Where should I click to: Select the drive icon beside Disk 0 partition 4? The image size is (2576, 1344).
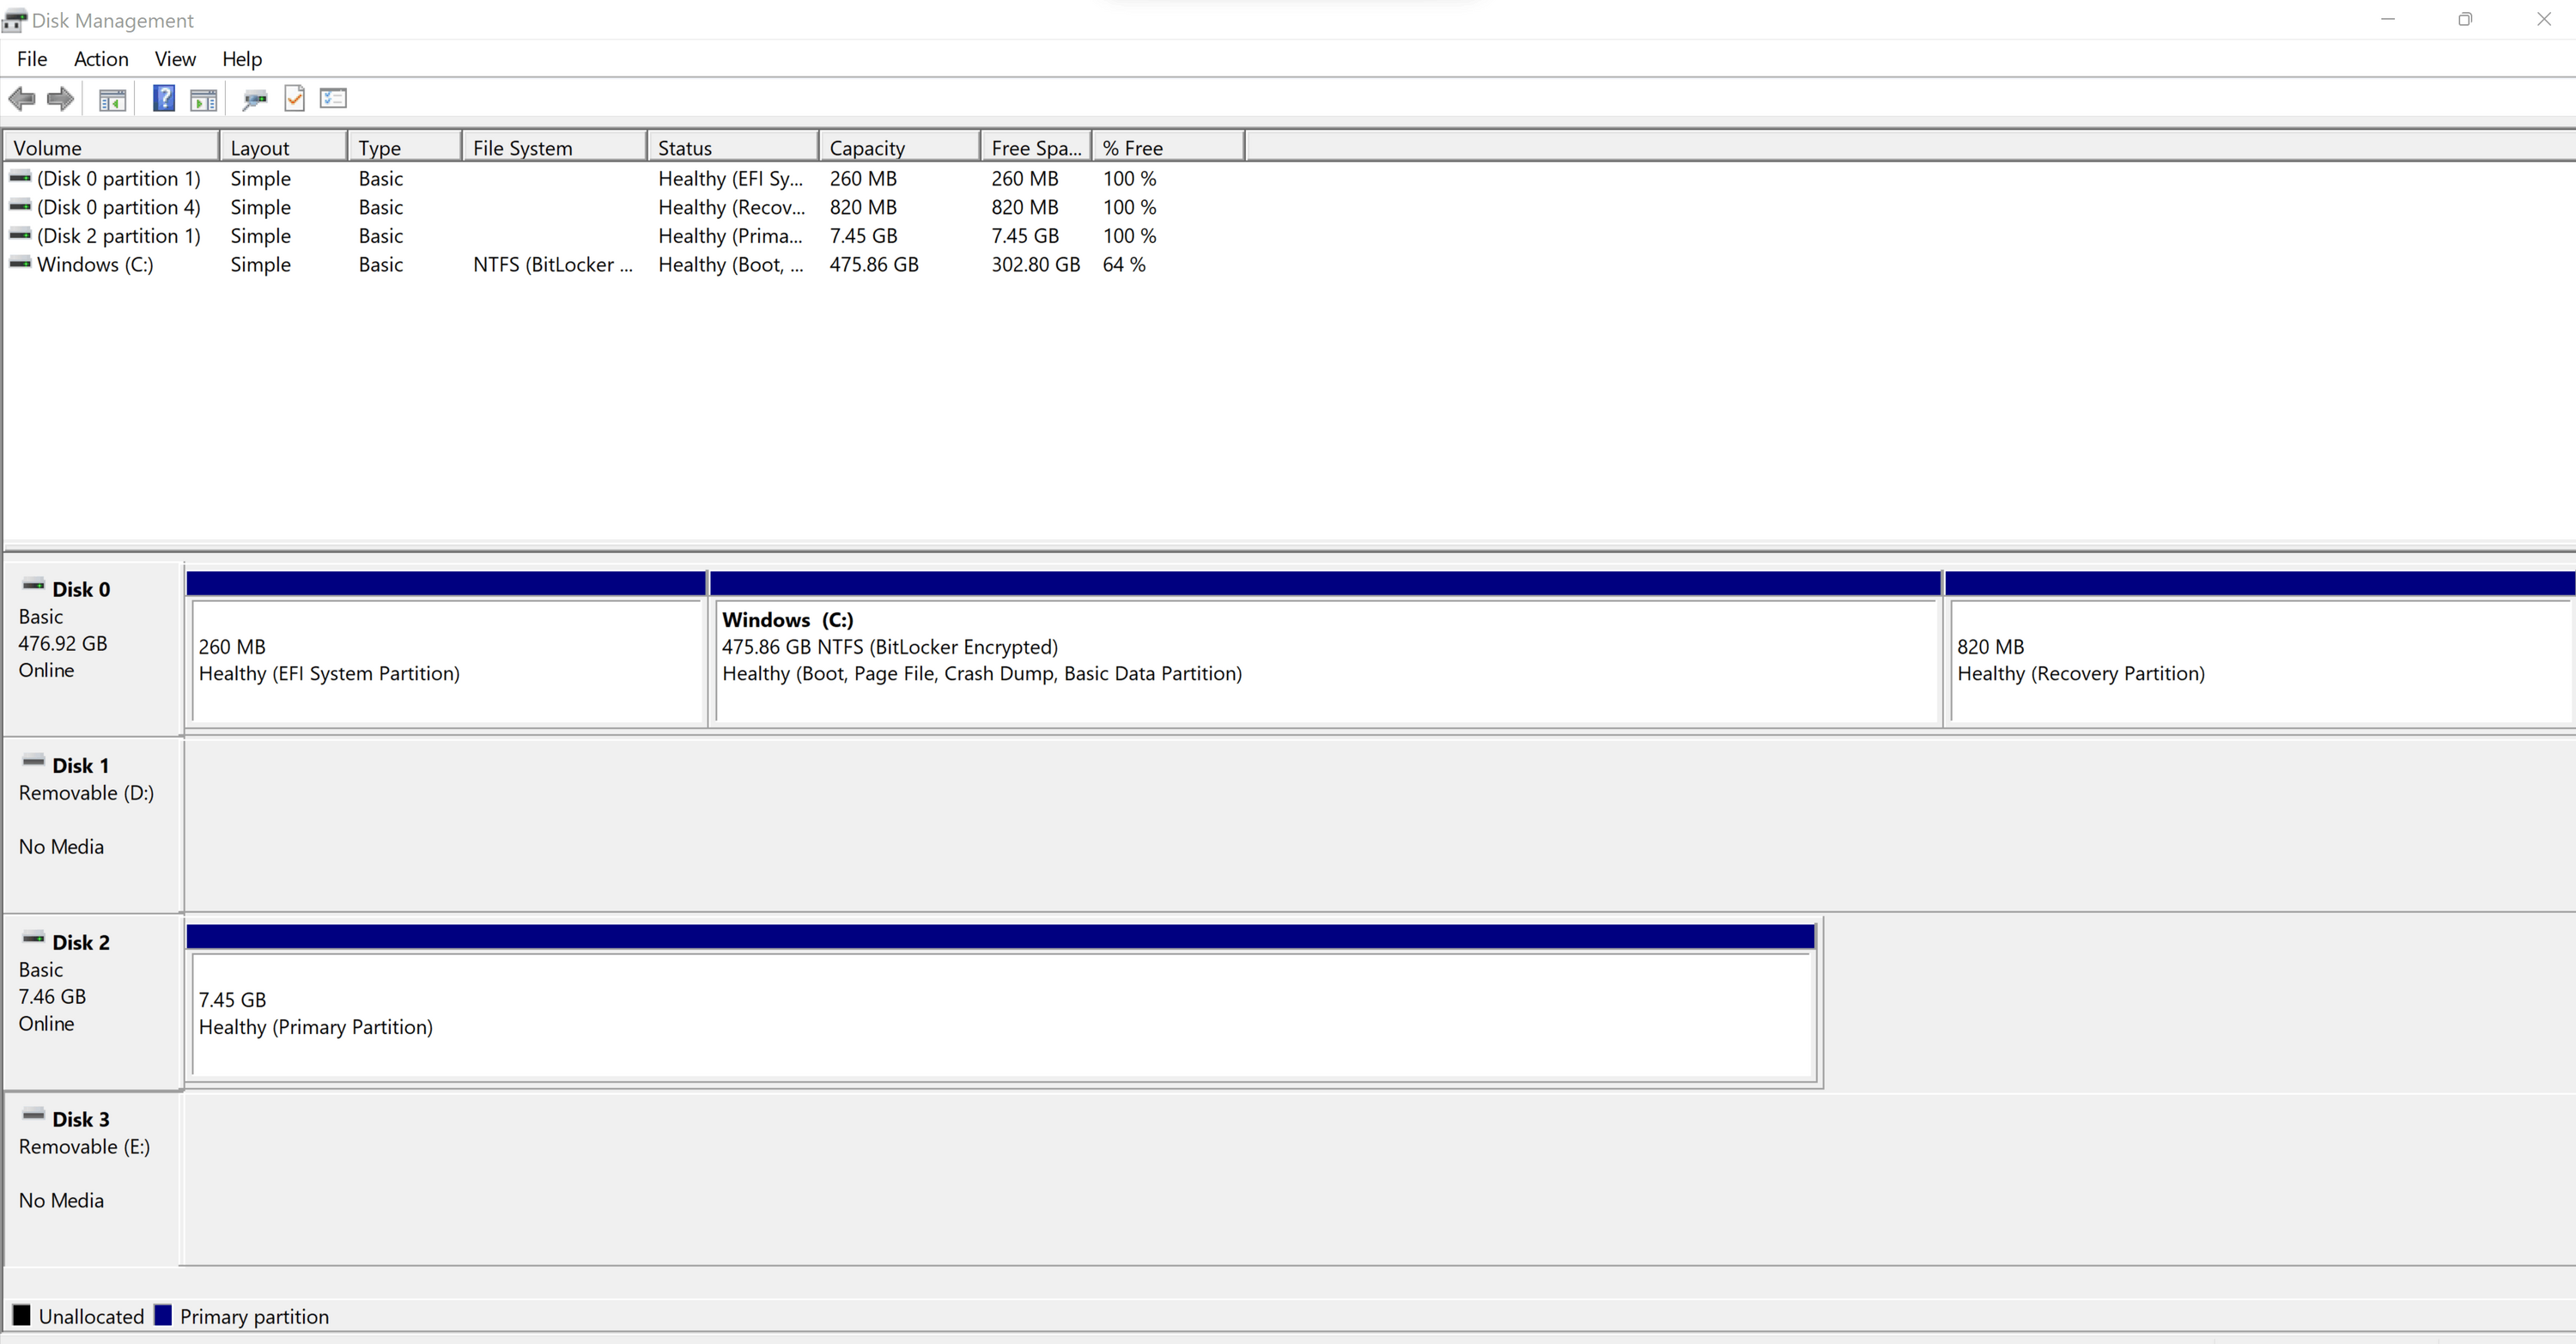tap(20, 206)
